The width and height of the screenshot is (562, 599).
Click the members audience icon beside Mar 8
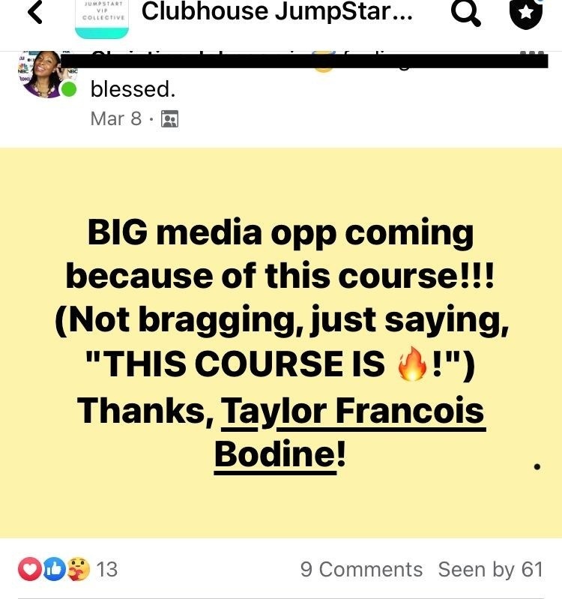[170, 118]
